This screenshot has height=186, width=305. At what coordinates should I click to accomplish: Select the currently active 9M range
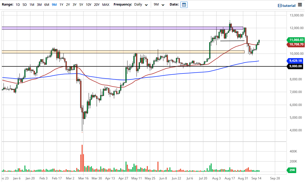[x=54, y=4]
